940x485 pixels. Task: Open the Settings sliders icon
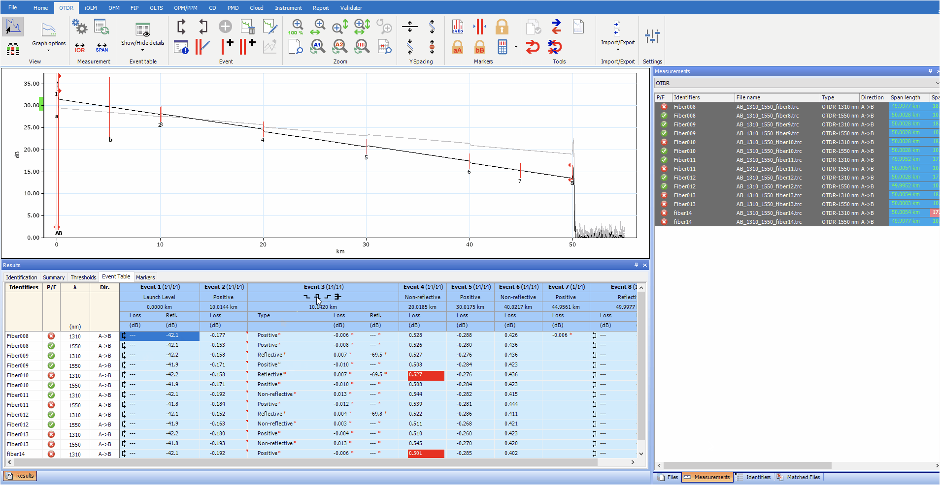pos(652,36)
